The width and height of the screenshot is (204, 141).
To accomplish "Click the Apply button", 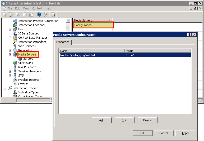I will click(185, 133).
